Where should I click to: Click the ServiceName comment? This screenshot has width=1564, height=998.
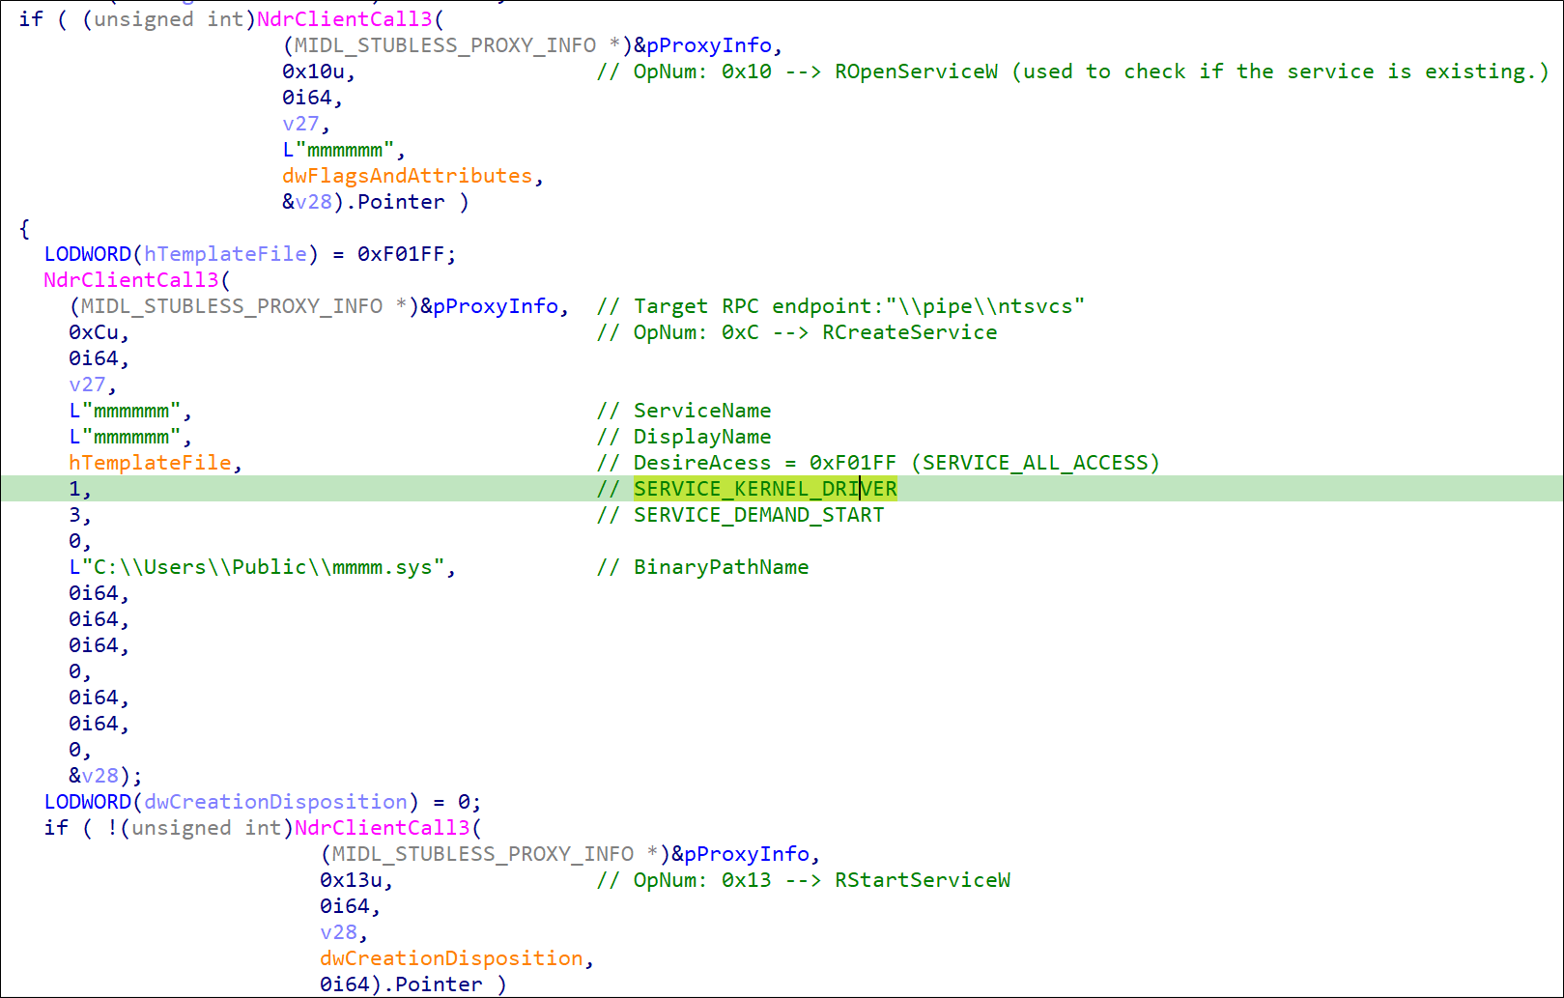click(701, 411)
